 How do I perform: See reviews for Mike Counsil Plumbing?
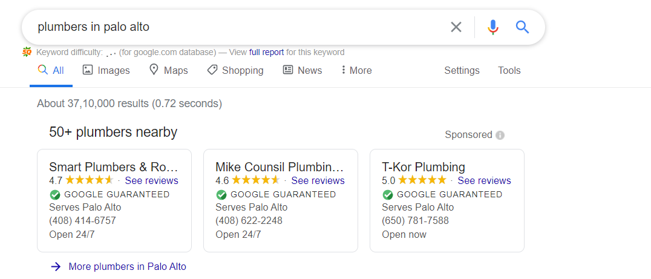click(318, 180)
